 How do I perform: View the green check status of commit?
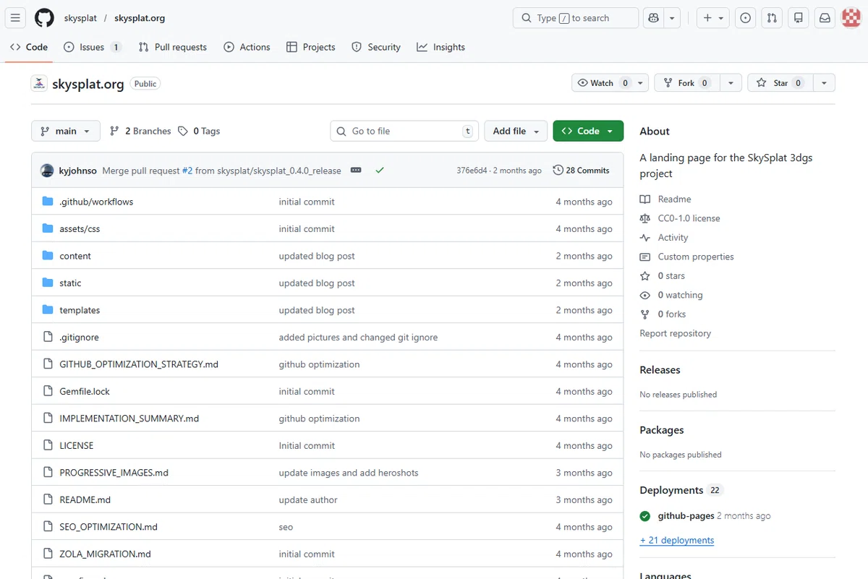(x=380, y=171)
